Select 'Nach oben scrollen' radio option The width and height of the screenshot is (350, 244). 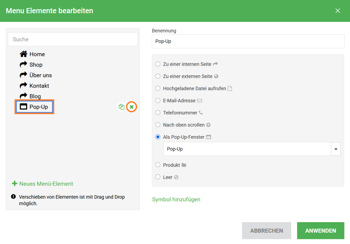(158, 125)
